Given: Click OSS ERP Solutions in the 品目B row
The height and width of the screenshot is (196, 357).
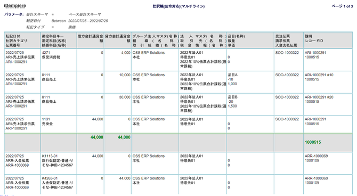Looking at the screenshot, I should coord(149,97).
